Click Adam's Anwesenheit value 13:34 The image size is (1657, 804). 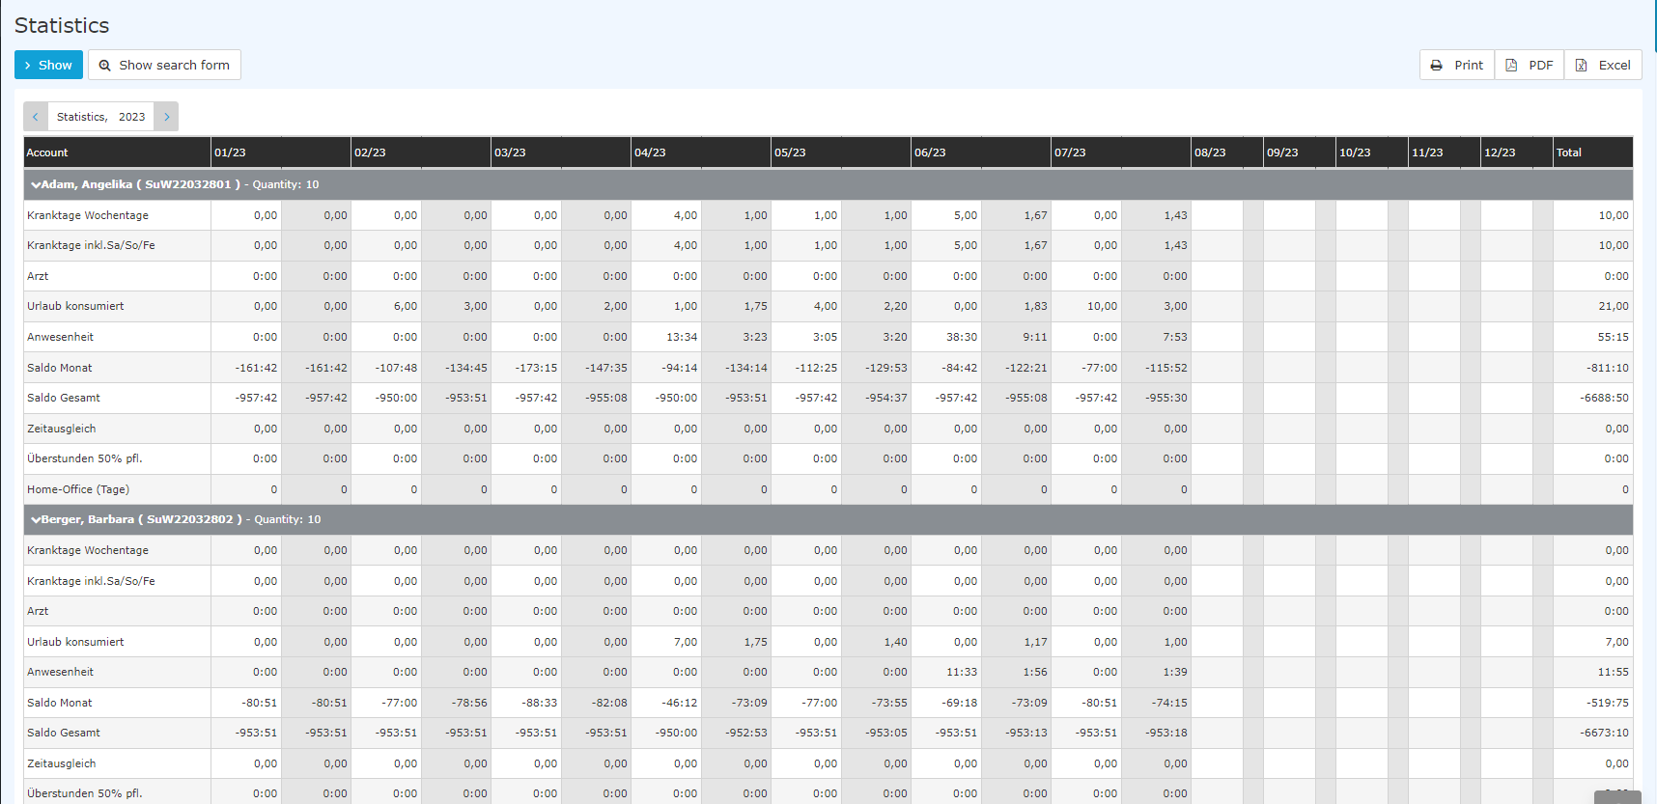coord(682,337)
